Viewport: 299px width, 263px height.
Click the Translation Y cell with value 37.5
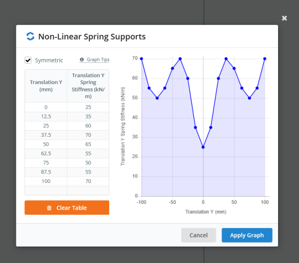[x=46, y=135]
